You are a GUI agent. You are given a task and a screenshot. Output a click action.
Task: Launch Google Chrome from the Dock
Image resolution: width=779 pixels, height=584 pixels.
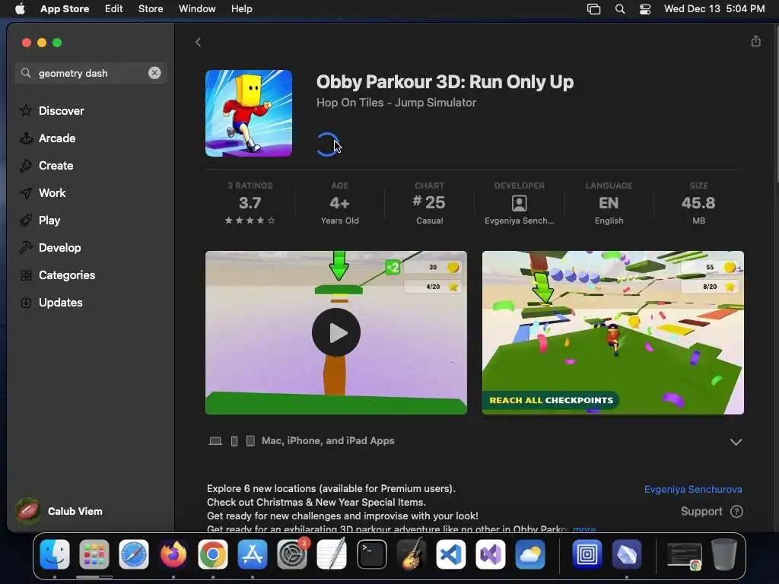(x=213, y=554)
